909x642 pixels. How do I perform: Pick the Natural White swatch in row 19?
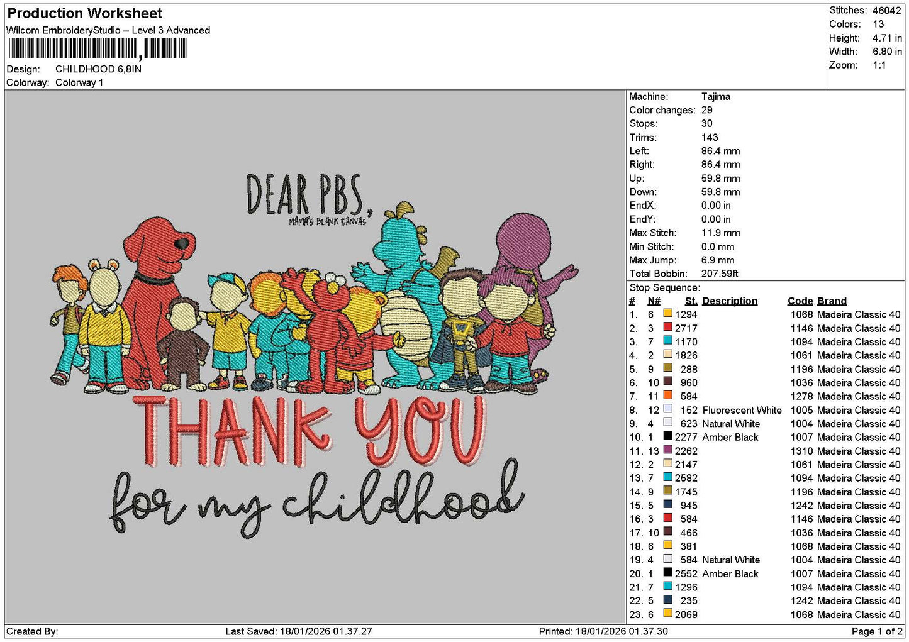667,559
